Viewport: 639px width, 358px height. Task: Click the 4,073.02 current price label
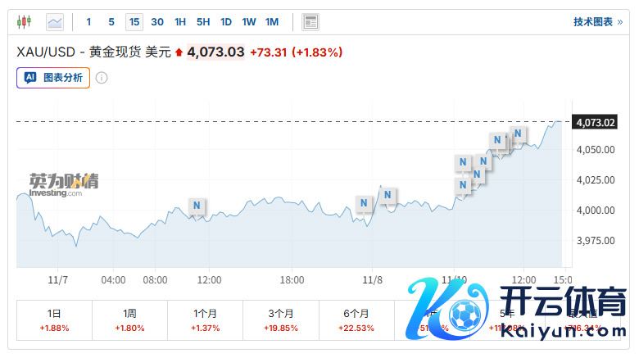pyautogui.click(x=596, y=122)
